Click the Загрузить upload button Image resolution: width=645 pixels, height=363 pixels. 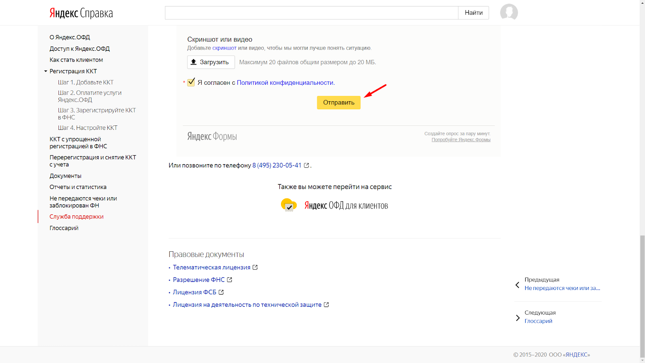pos(211,62)
